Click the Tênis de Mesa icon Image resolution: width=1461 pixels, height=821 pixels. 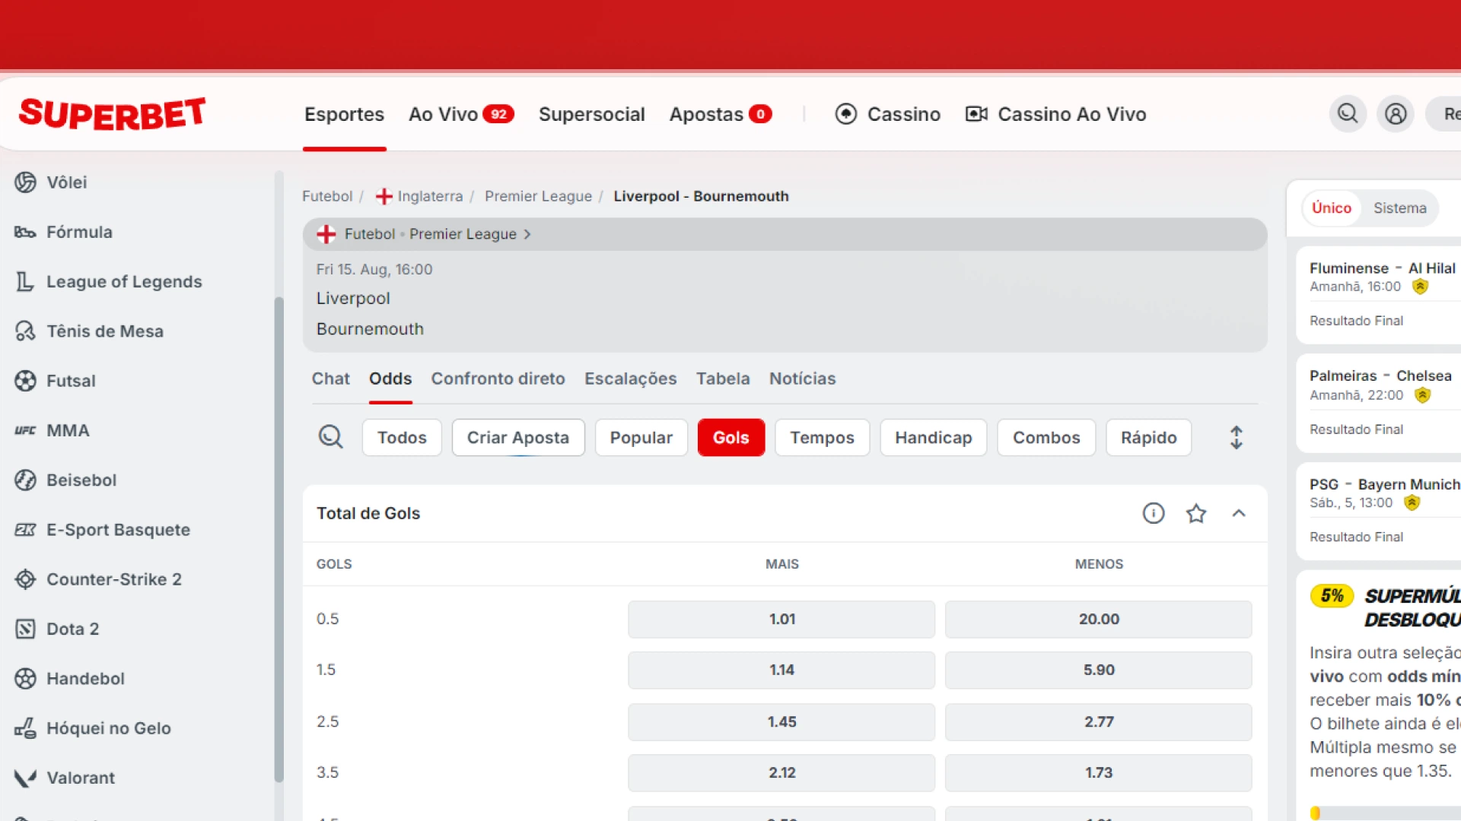point(25,331)
